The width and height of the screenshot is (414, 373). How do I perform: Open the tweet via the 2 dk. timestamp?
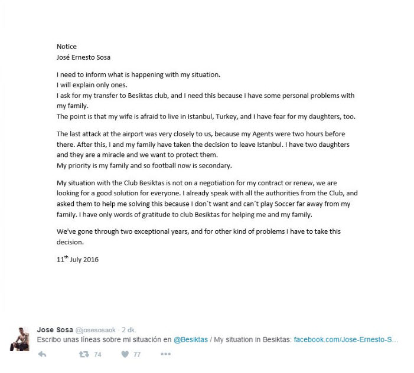pos(129,330)
